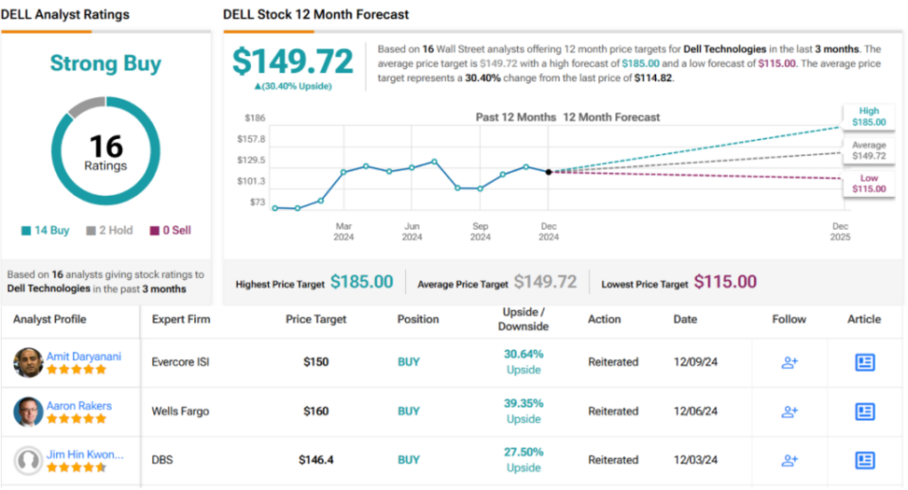908x490 pixels.
Task: Click the $146.4 price target cell
Action: (316, 461)
